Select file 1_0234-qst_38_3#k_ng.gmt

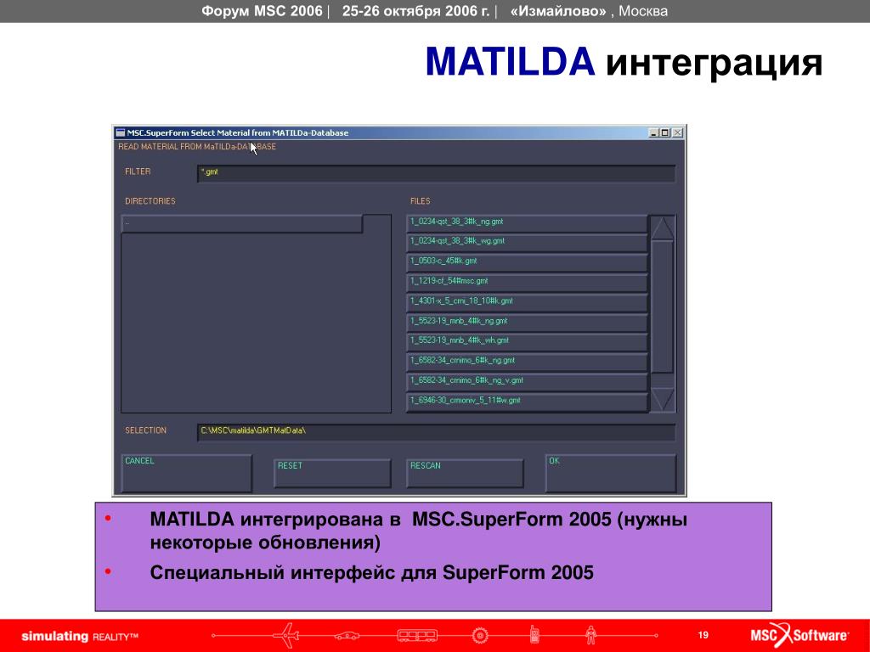tap(527, 223)
